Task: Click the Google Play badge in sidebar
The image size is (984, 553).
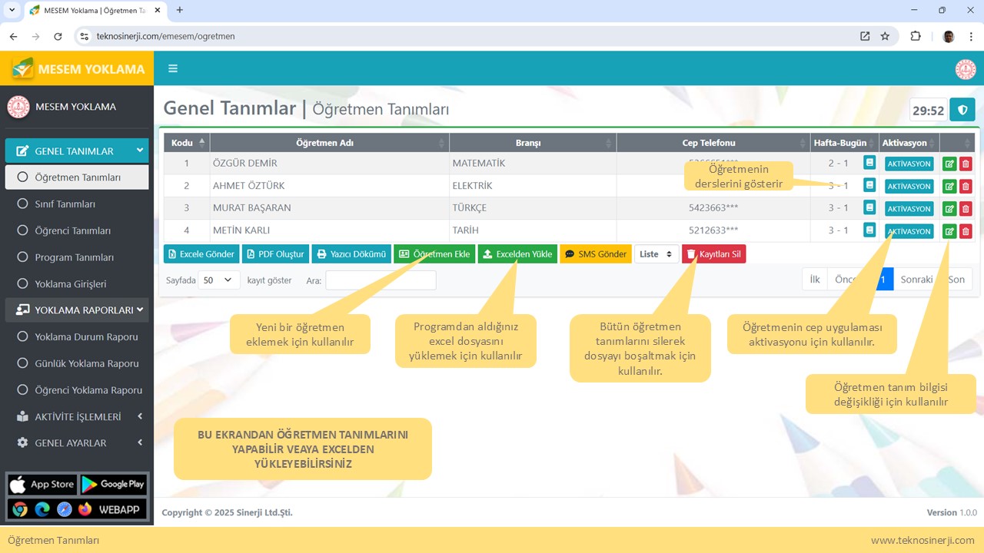Action: pos(113,484)
